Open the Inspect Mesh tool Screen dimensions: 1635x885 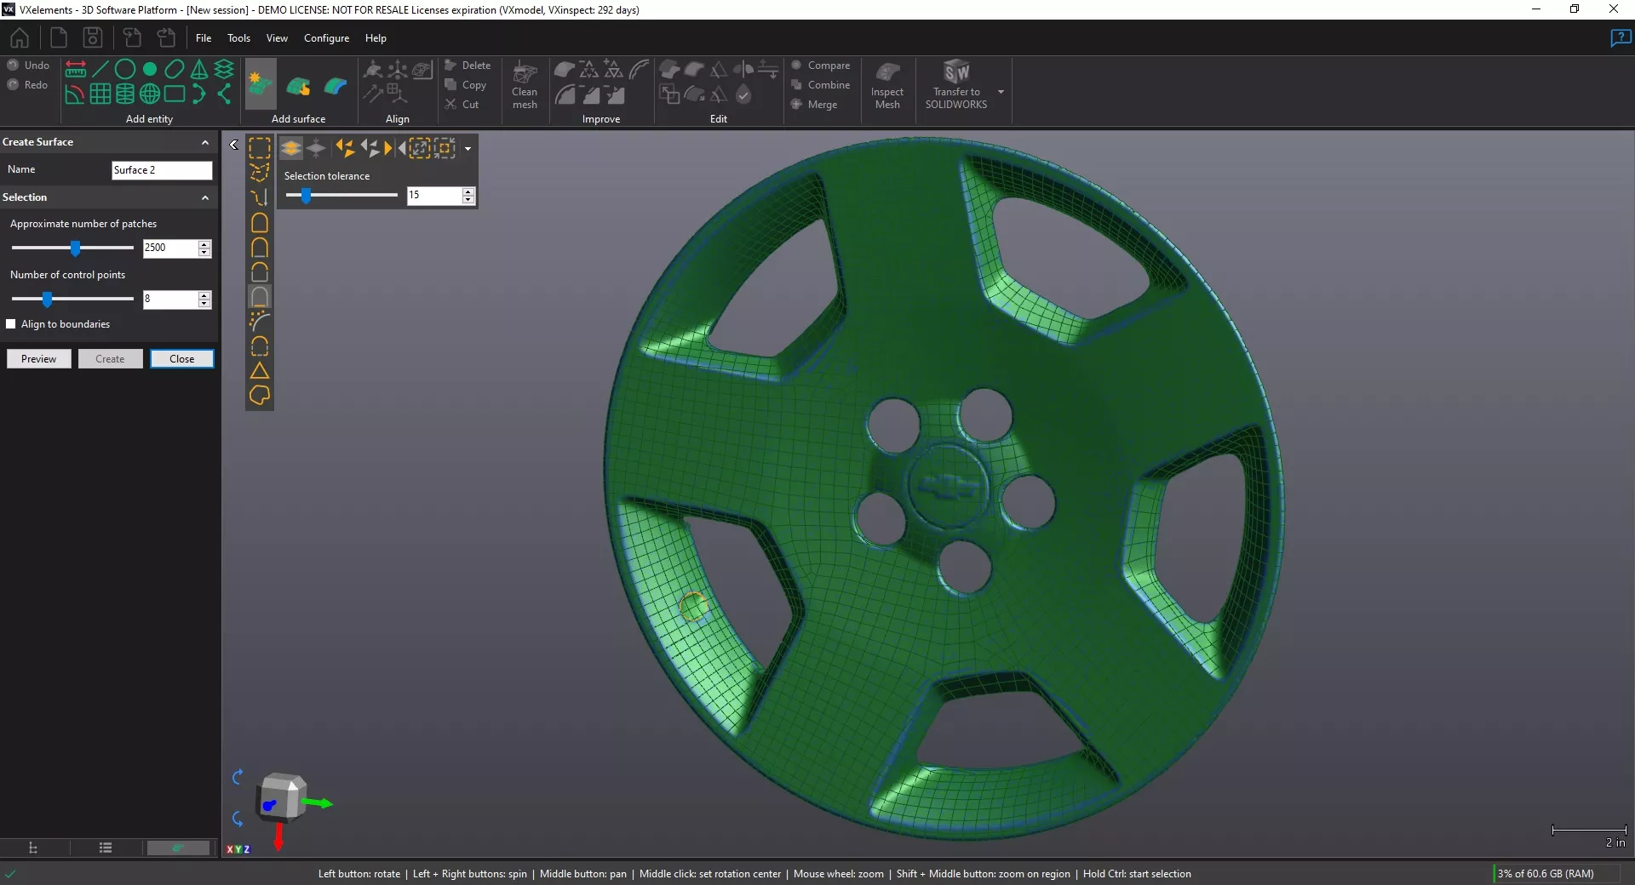tap(887, 83)
